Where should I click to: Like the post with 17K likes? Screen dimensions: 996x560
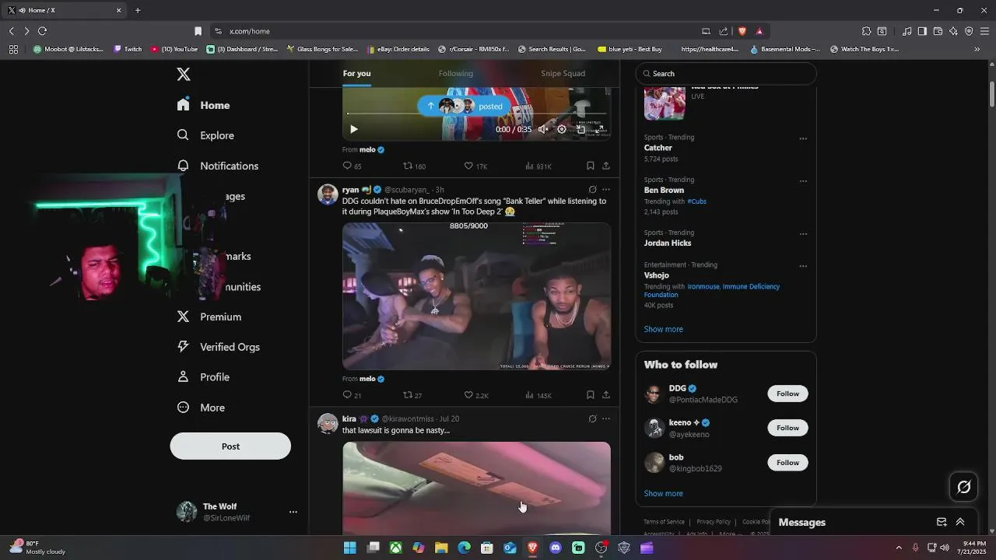click(468, 166)
